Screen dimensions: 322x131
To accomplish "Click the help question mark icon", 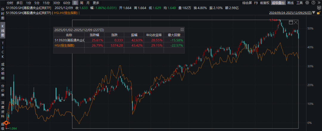I will pos(313,3).
